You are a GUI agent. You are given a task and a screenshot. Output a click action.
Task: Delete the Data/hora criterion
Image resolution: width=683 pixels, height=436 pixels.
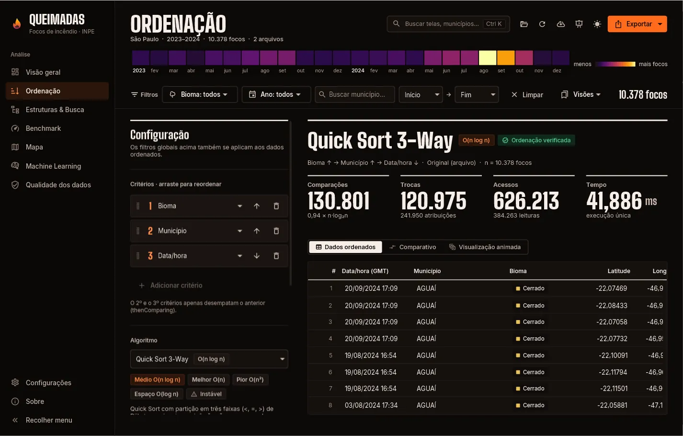click(276, 256)
